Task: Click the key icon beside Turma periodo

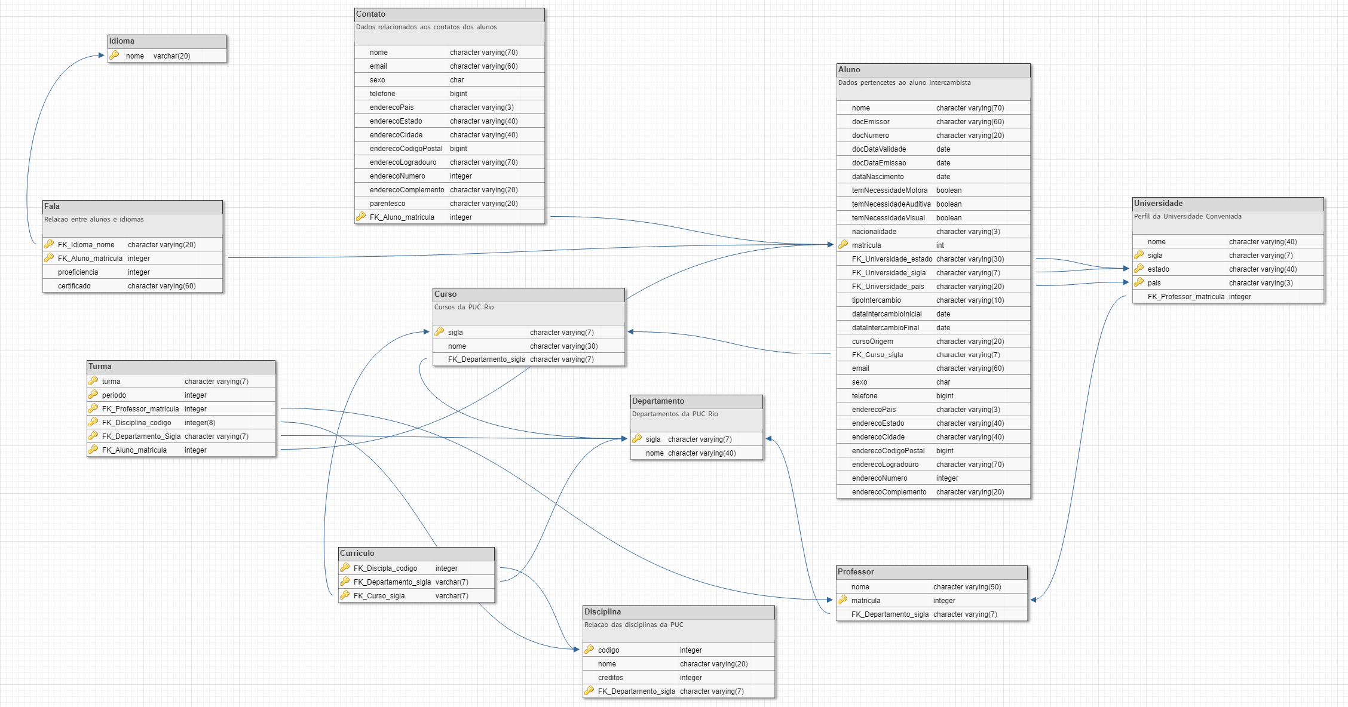Action: click(x=93, y=394)
